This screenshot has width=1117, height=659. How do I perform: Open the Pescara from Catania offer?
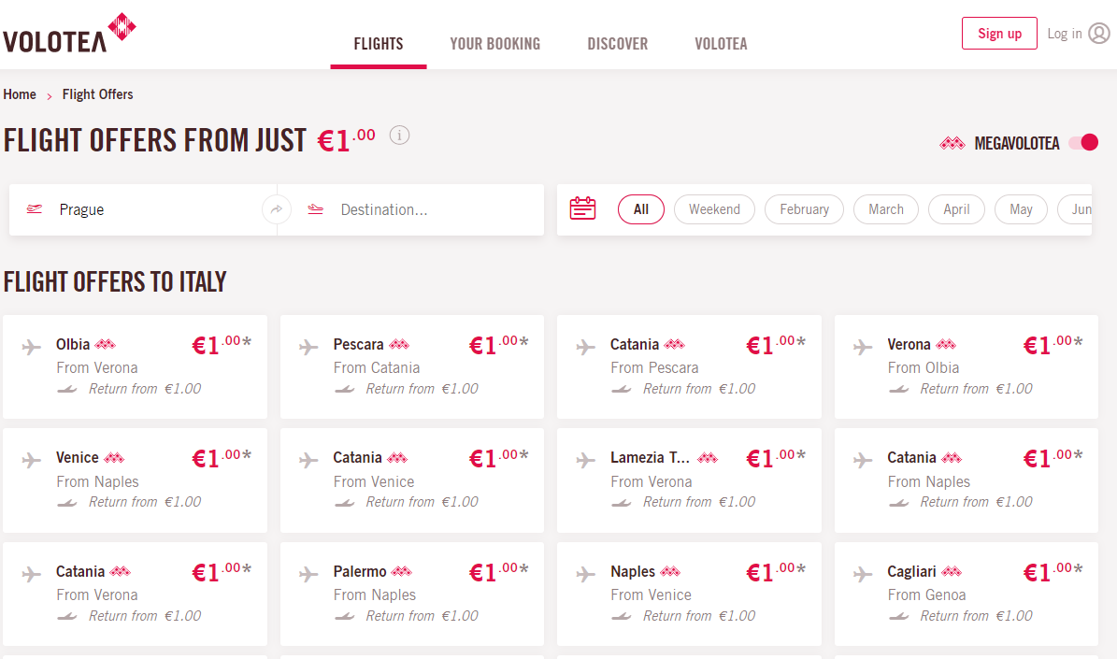click(412, 367)
